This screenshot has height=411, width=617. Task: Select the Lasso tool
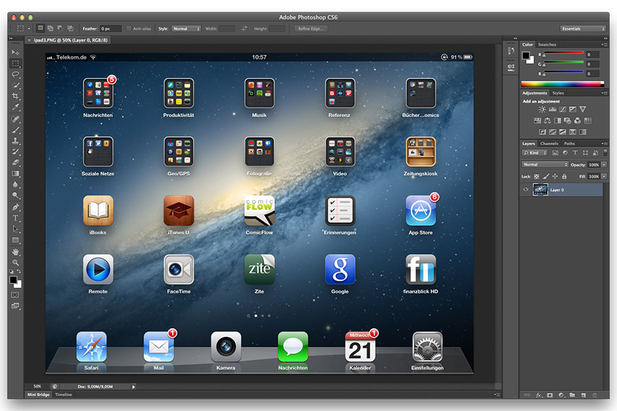pos(15,75)
